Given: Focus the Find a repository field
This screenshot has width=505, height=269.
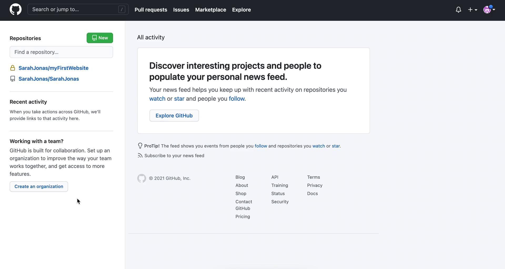Looking at the screenshot, I should pos(61,52).
